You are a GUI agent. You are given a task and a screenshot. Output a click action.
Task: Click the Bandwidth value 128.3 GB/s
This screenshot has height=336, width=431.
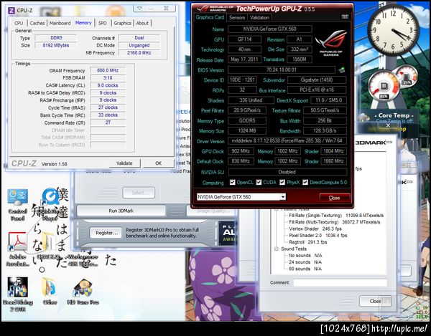[x=325, y=130]
